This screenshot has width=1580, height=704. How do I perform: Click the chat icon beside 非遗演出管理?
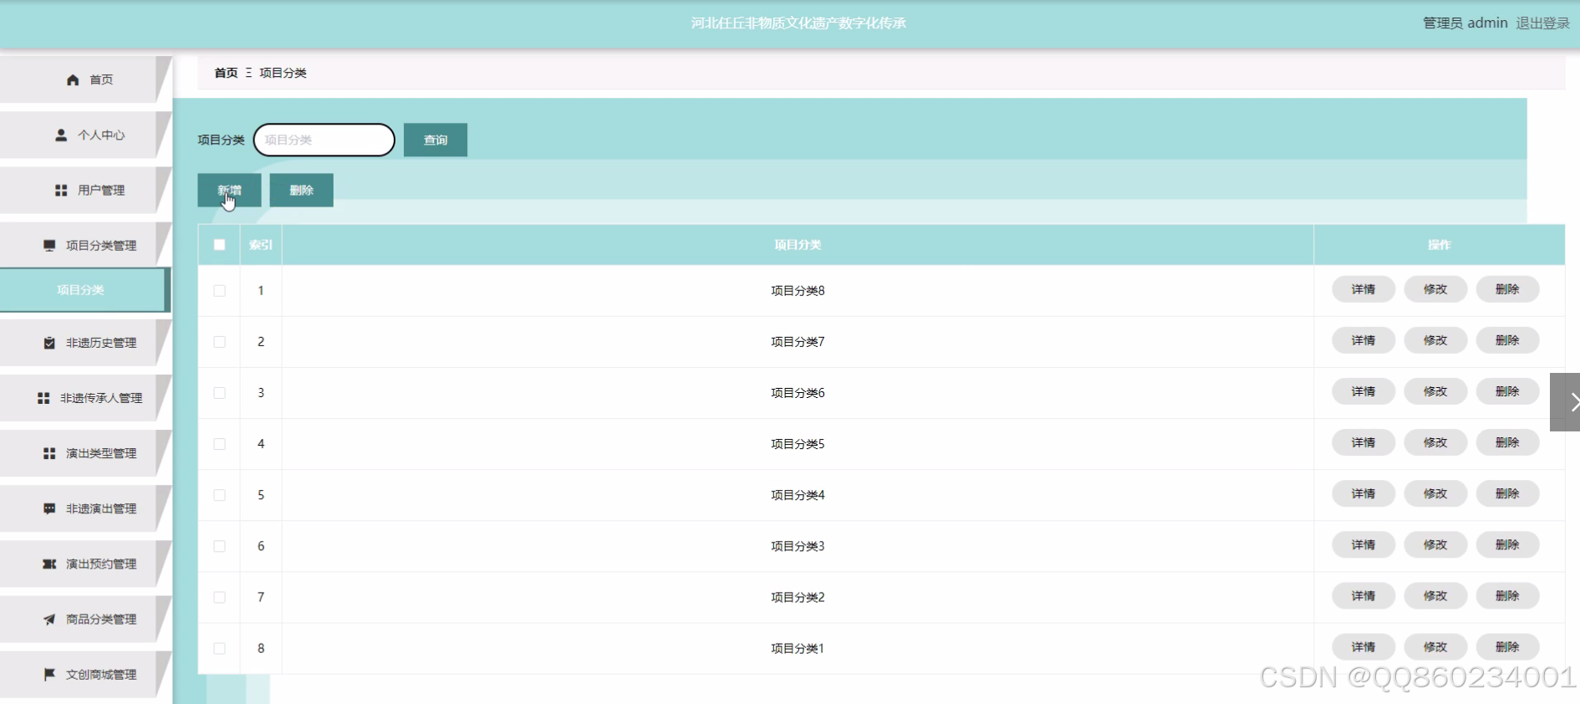coord(49,508)
